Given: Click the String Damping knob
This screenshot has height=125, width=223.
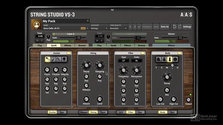Looking at the screenshot, I should click(x=100, y=65).
